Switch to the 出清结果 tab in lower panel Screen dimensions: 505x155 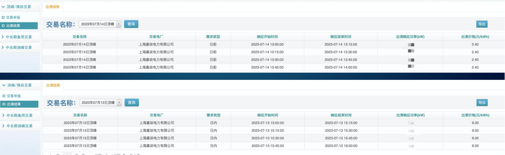pos(53,85)
